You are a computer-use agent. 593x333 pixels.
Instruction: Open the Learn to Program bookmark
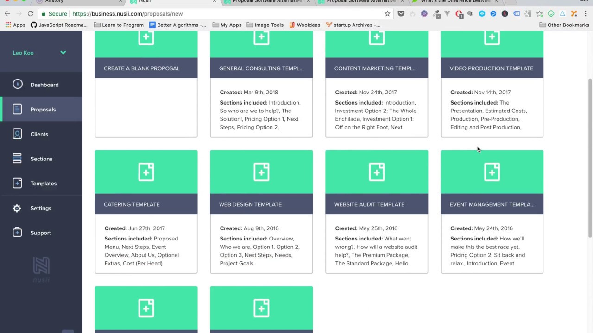(119, 25)
